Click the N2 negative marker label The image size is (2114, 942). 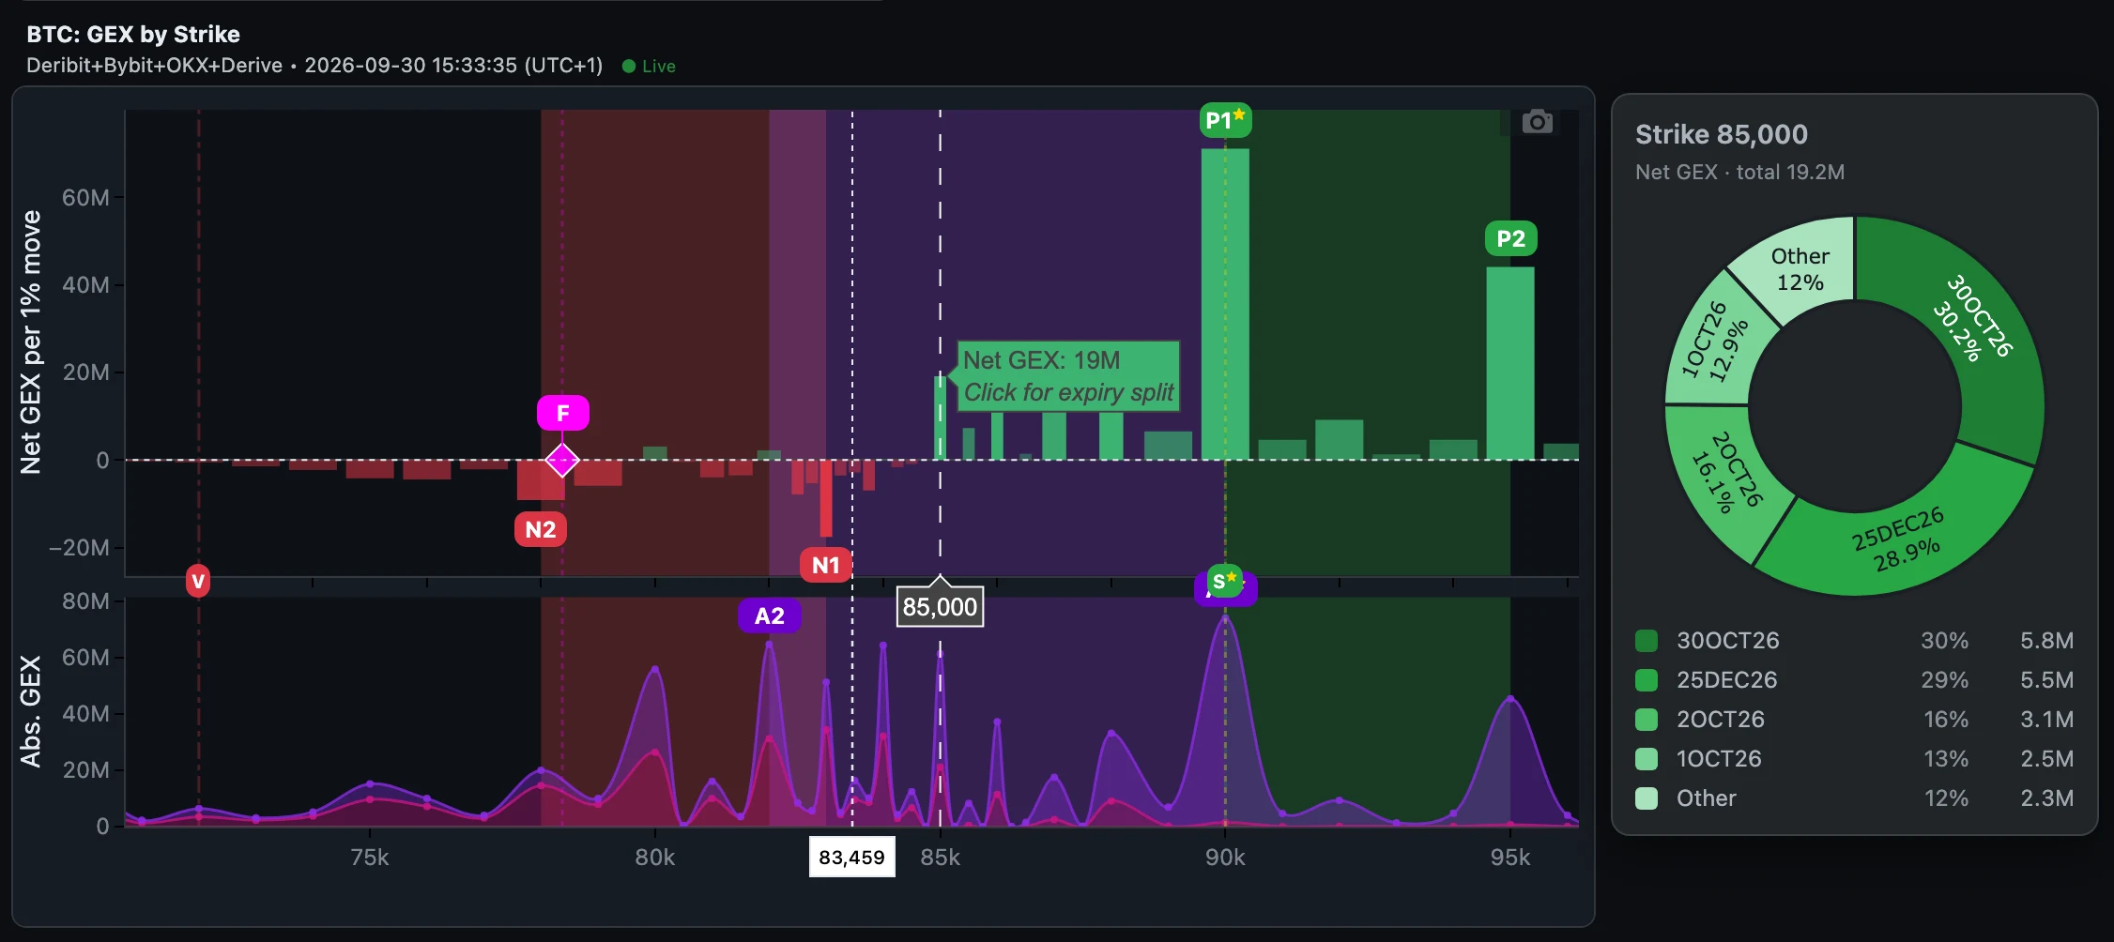540,529
